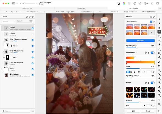Select first Photographic preset thumbnail
Image resolution: width=162 pixels, height=114 pixels.
[x=129, y=27]
